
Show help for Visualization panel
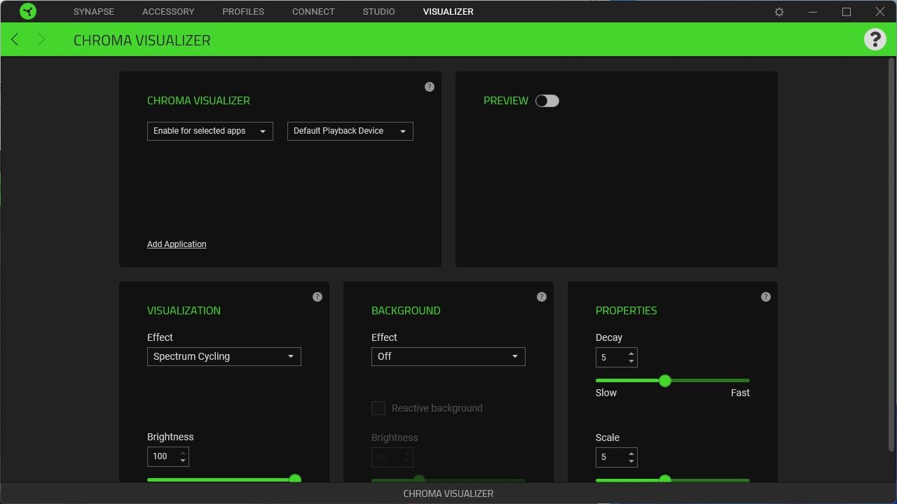click(317, 297)
